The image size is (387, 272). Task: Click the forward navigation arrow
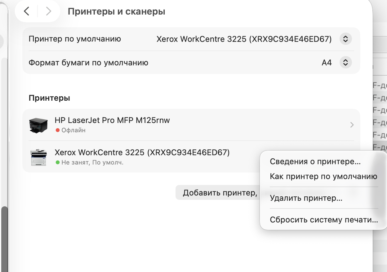point(48,11)
